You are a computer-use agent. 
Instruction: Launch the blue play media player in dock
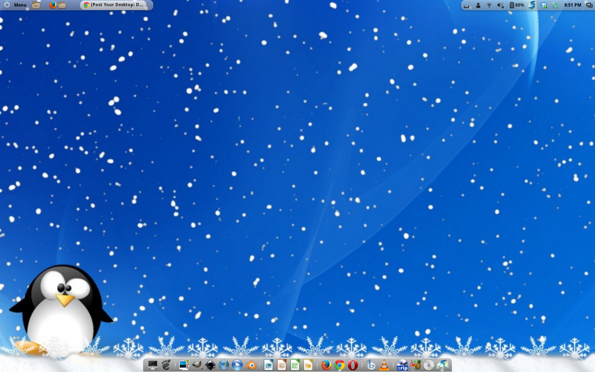237,365
